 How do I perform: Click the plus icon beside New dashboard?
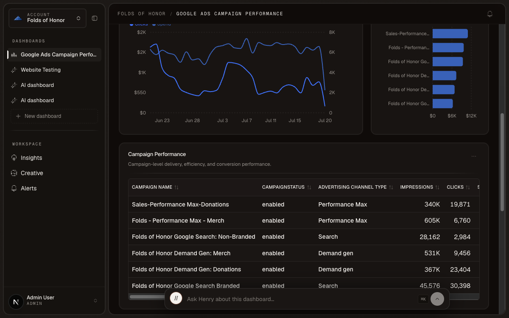point(18,116)
